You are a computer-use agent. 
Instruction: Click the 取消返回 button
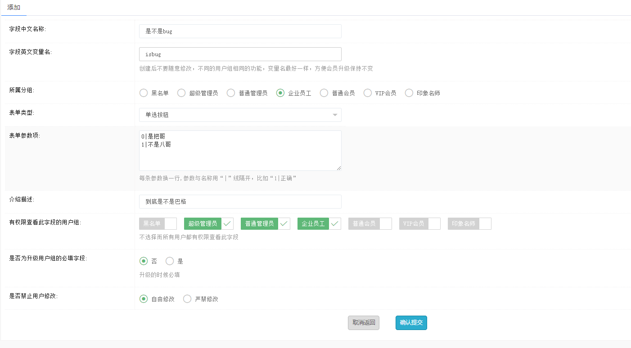coord(364,323)
